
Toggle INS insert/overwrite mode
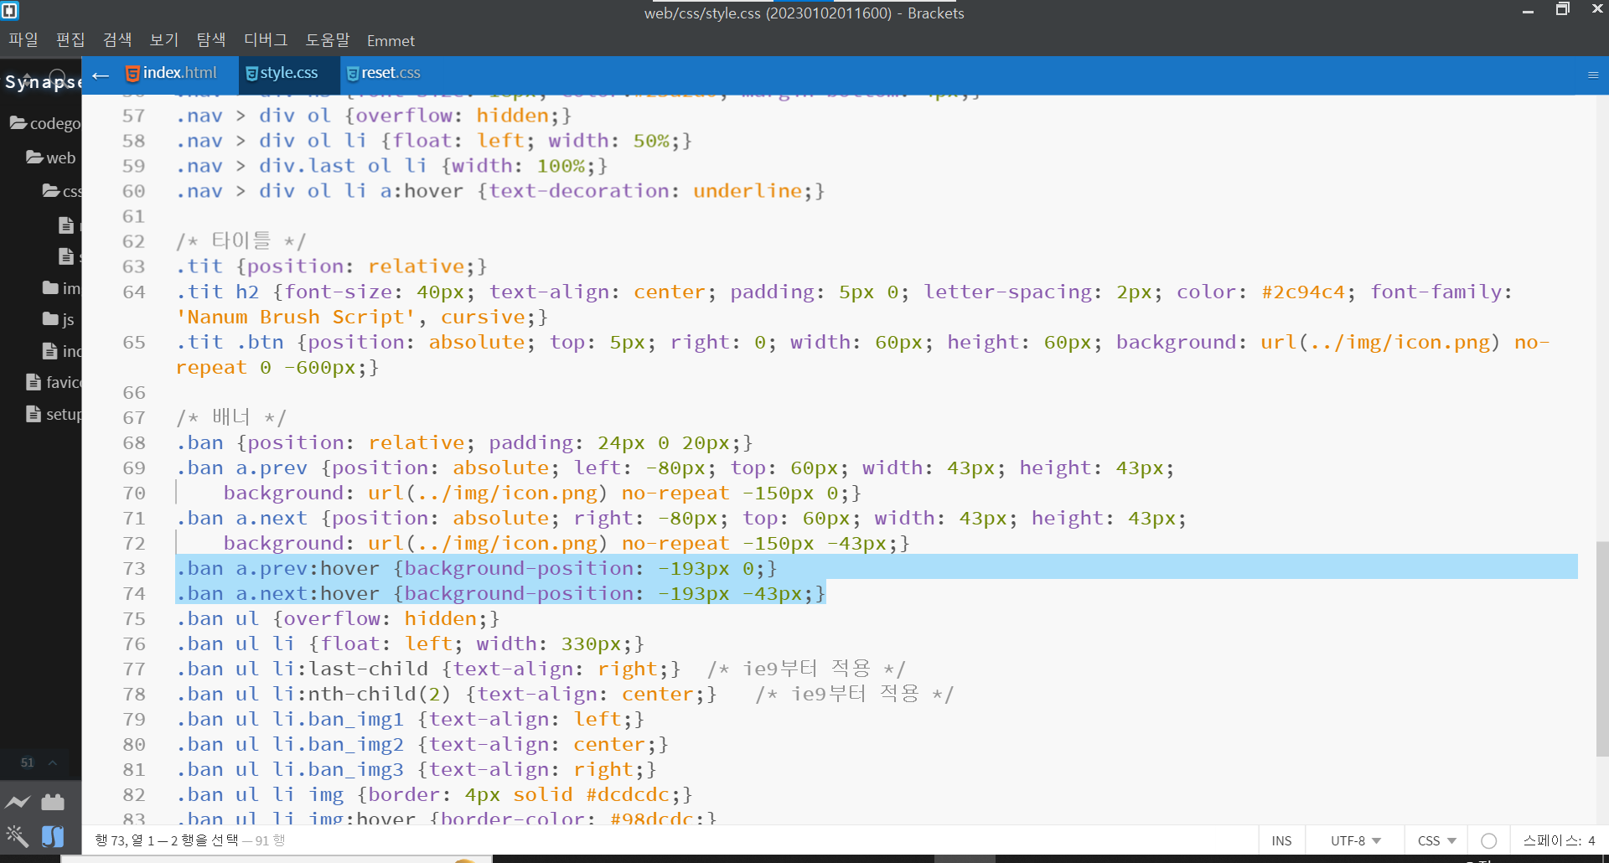click(1281, 840)
